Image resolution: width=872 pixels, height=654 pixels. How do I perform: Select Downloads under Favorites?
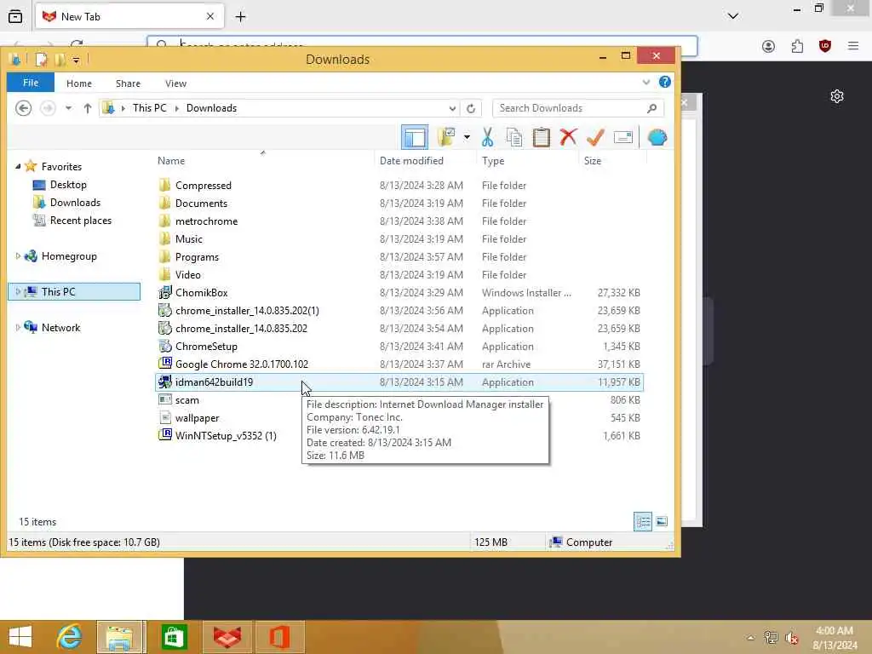tap(75, 203)
